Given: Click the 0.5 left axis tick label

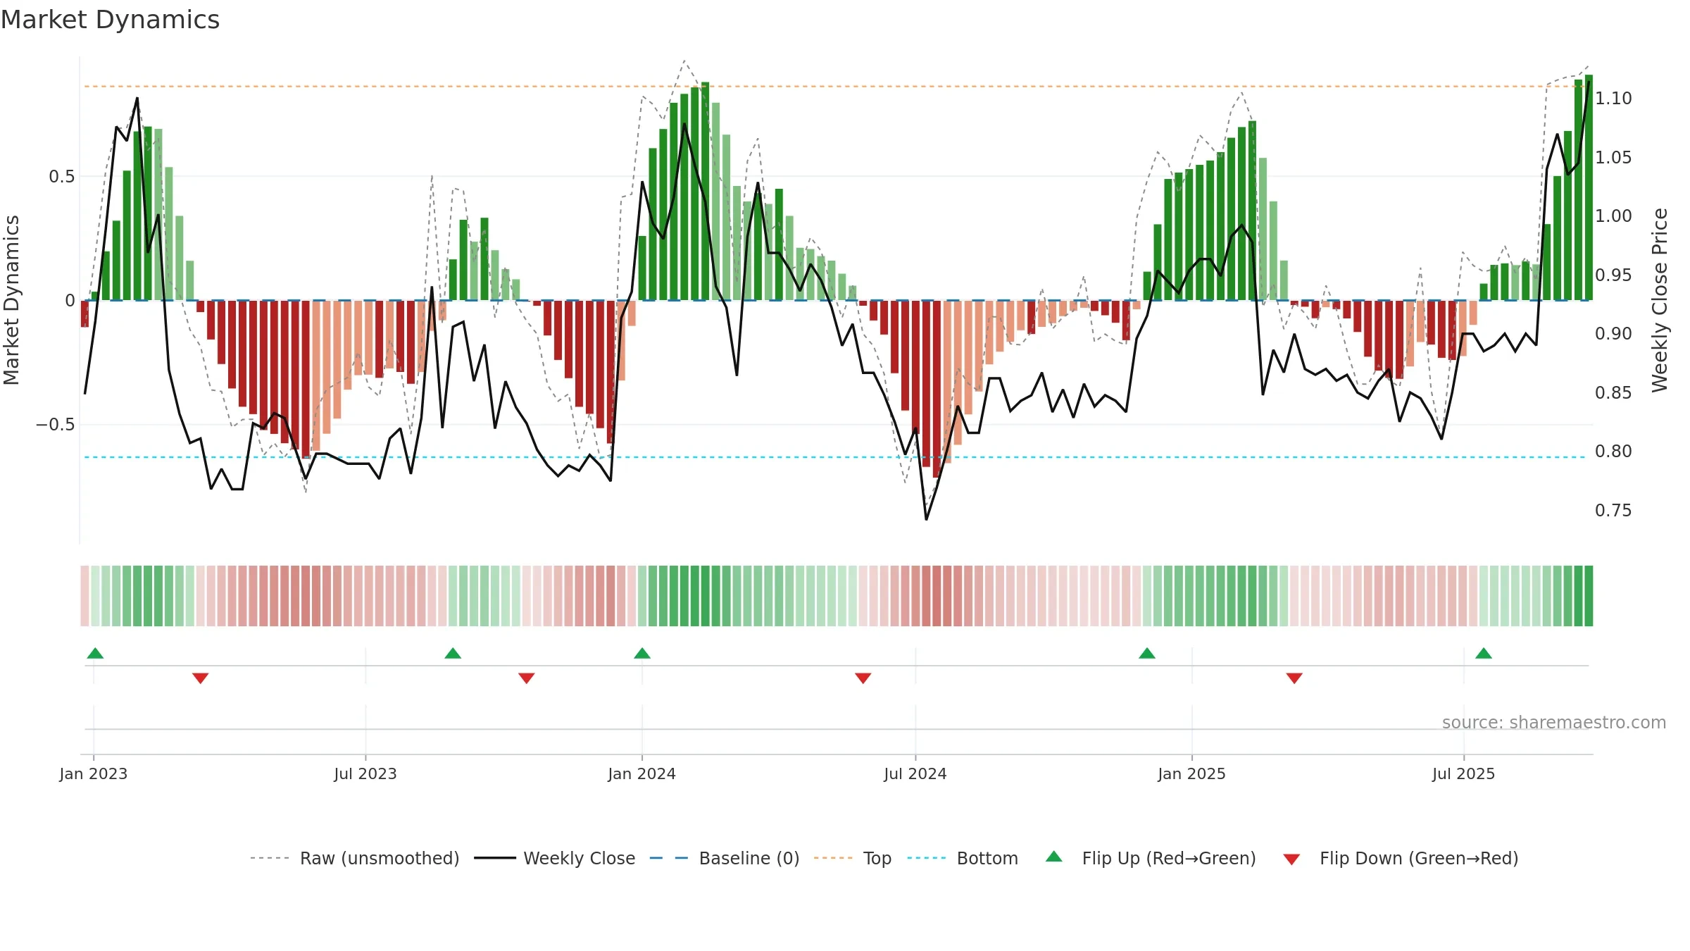Looking at the screenshot, I should (62, 177).
